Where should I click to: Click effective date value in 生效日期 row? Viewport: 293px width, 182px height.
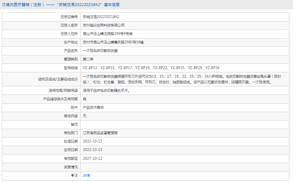tap(93, 150)
